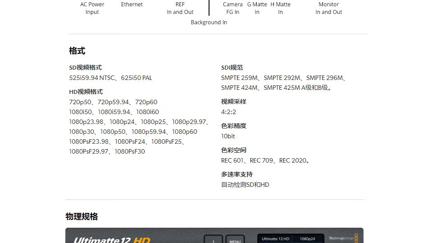Click the REF In and Out label
Screen dimensions: 446x243
point(180,8)
